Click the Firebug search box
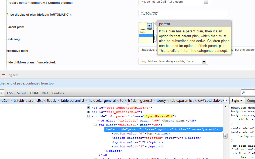Viewport: 255px width, 159px height. pyautogui.click(x=248, y=93)
